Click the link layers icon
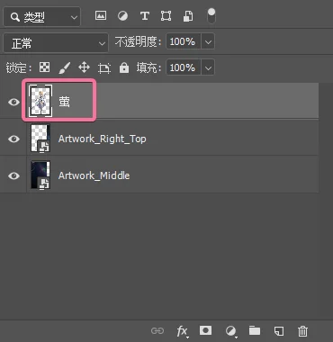The image size is (333, 342). (157, 331)
